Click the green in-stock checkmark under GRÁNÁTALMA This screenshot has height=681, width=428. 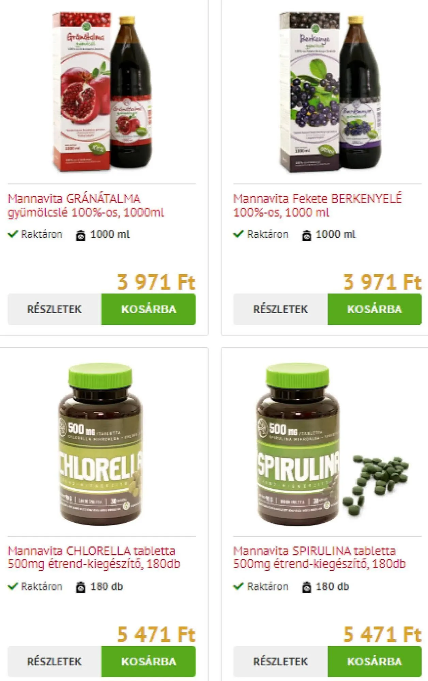click(13, 234)
